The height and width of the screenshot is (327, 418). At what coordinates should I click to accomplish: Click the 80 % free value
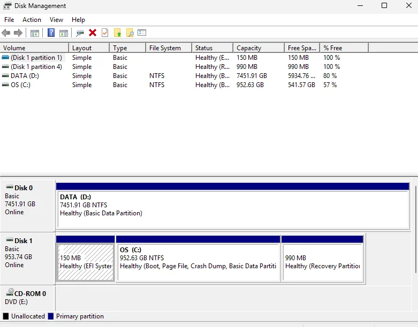pyautogui.click(x=330, y=76)
